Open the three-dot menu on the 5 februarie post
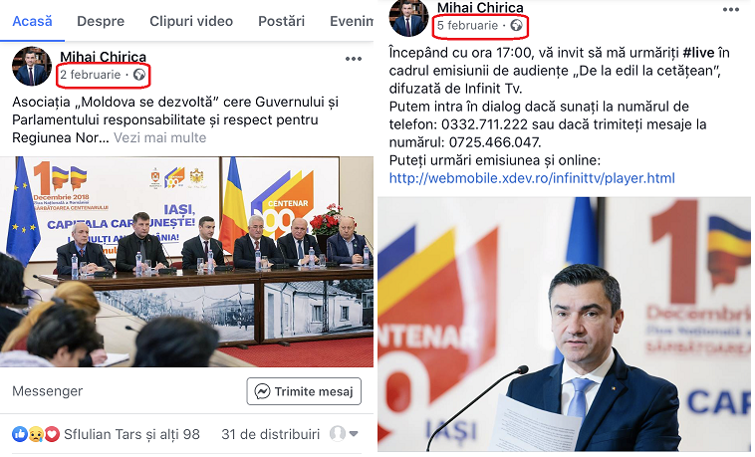 pos(730,10)
